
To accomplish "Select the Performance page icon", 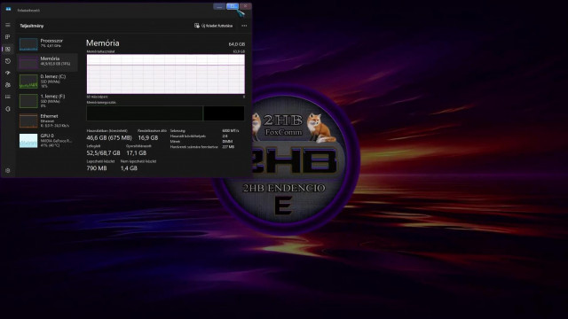I will 8,49.
